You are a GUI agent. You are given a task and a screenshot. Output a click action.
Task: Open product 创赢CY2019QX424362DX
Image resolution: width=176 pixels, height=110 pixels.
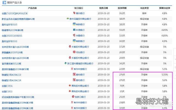[15, 14]
